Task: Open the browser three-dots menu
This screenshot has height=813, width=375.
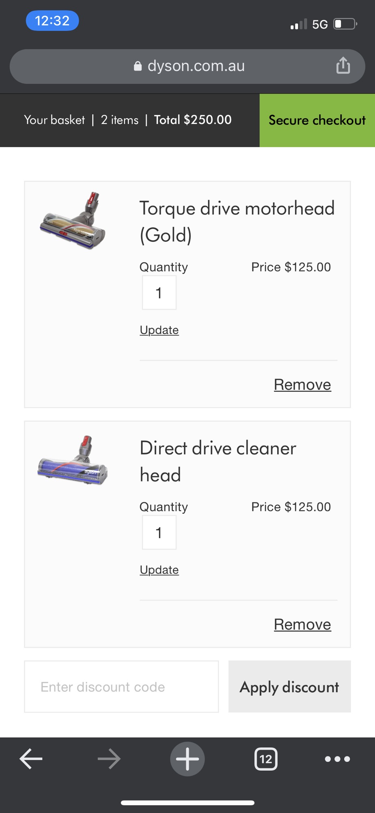Action: [337, 759]
